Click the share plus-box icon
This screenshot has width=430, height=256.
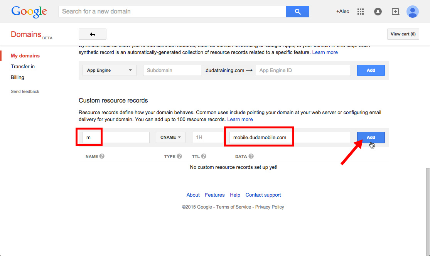tap(395, 12)
